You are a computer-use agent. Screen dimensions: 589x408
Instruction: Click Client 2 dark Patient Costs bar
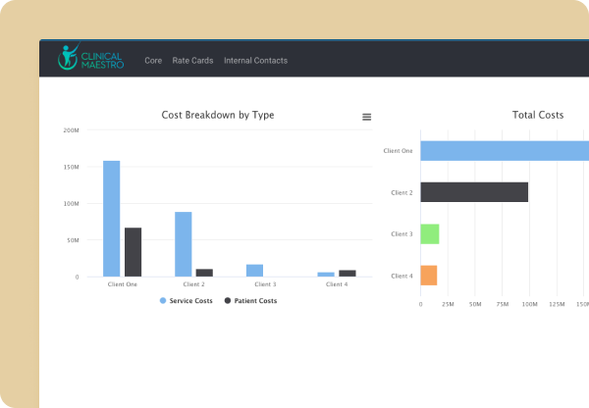coord(204,273)
